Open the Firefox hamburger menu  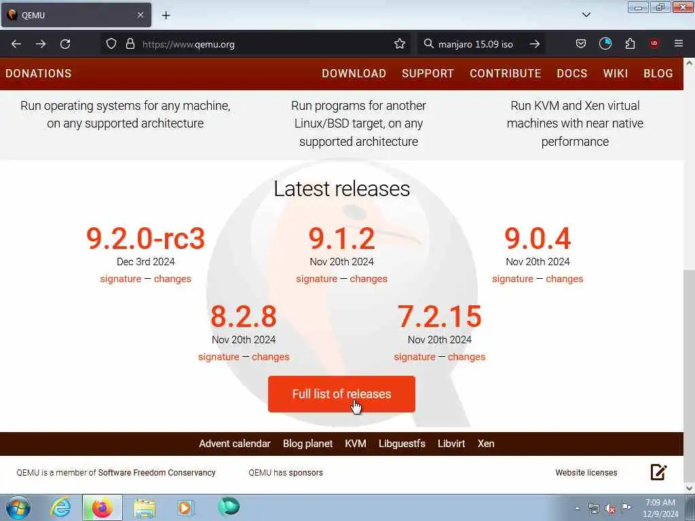679,43
